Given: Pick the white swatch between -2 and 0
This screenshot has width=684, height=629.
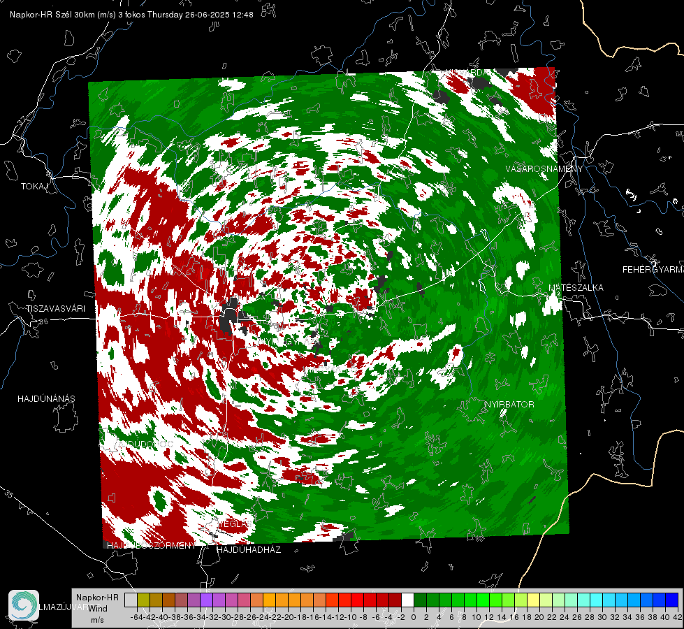Looking at the screenshot, I should (x=408, y=600).
